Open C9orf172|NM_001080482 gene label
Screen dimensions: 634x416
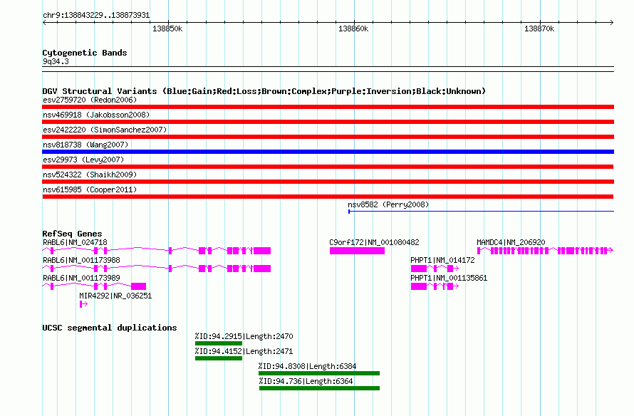click(374, 243)
